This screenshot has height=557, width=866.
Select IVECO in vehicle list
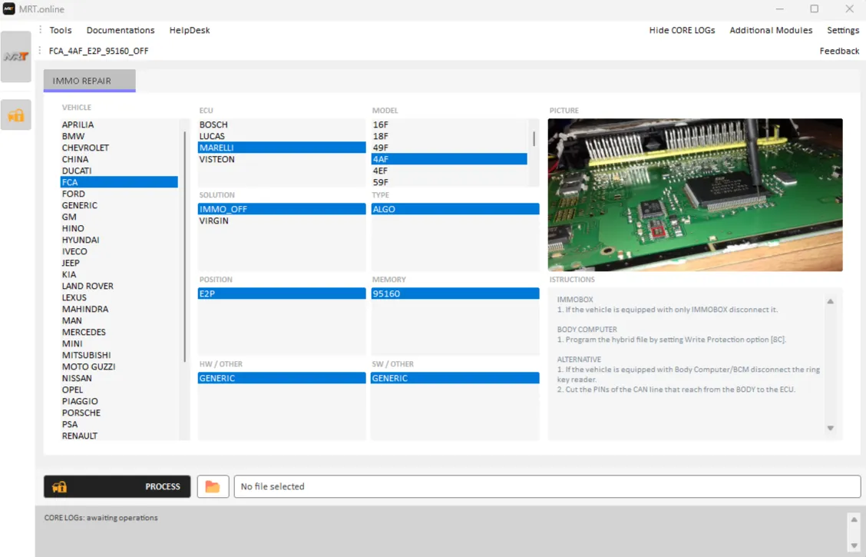119,251
